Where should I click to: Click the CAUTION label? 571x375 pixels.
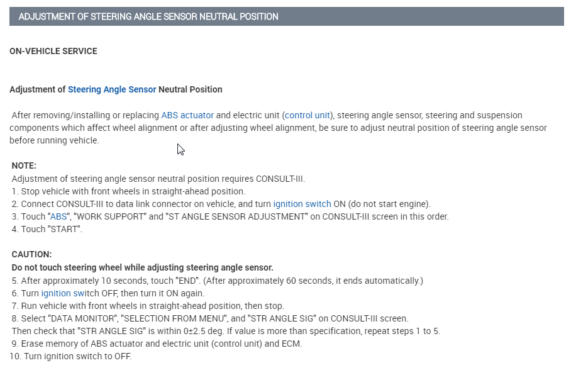click(31, 255)
